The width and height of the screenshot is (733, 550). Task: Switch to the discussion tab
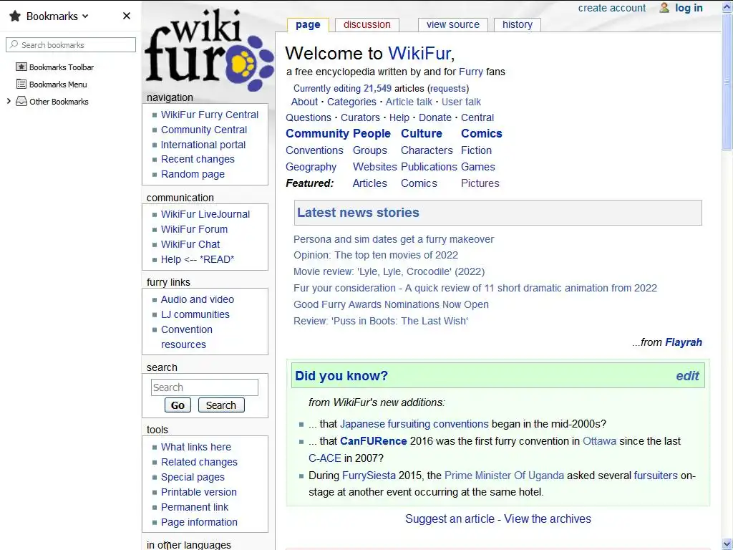pos(366,25)
